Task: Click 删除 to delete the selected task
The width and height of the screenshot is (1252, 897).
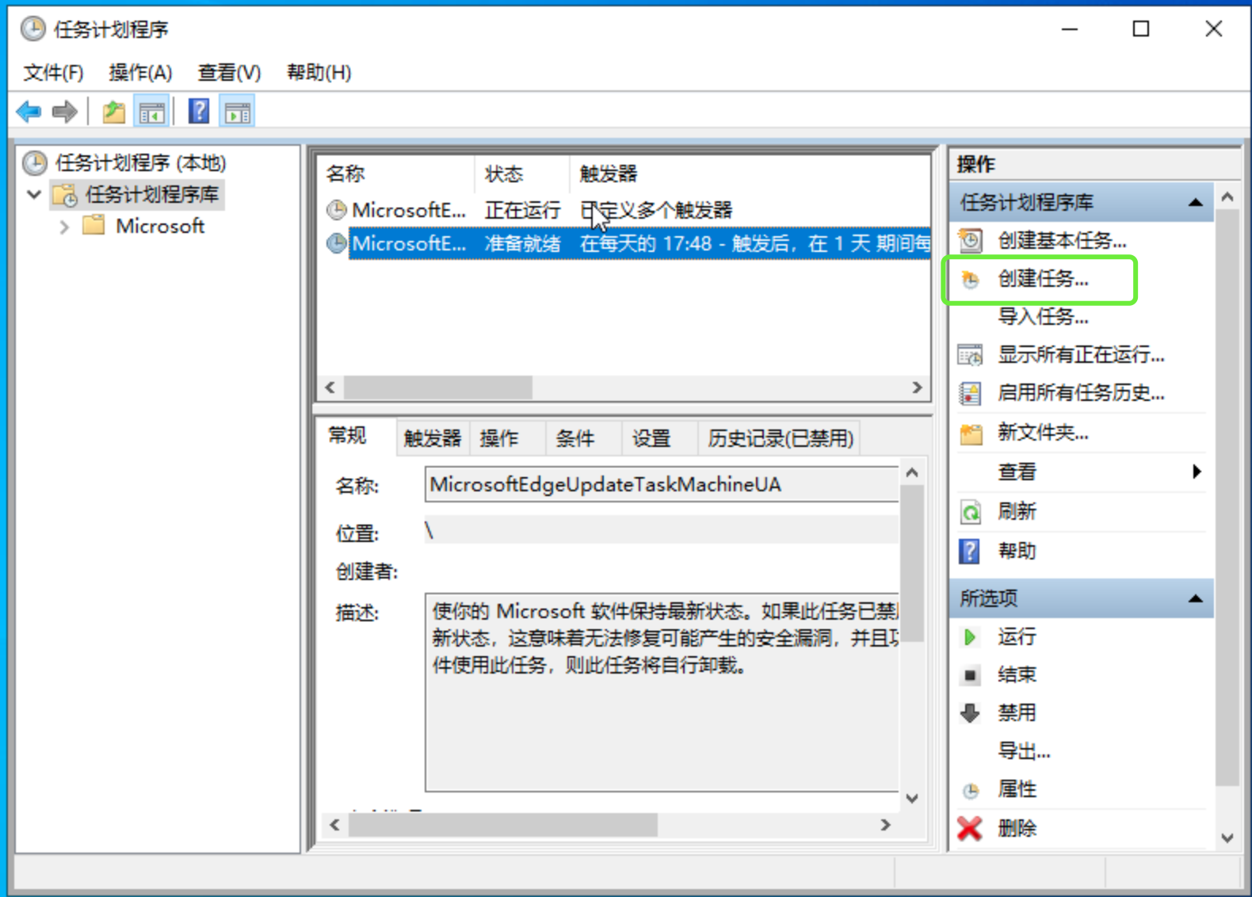Action: click(x=1017, y=829)
